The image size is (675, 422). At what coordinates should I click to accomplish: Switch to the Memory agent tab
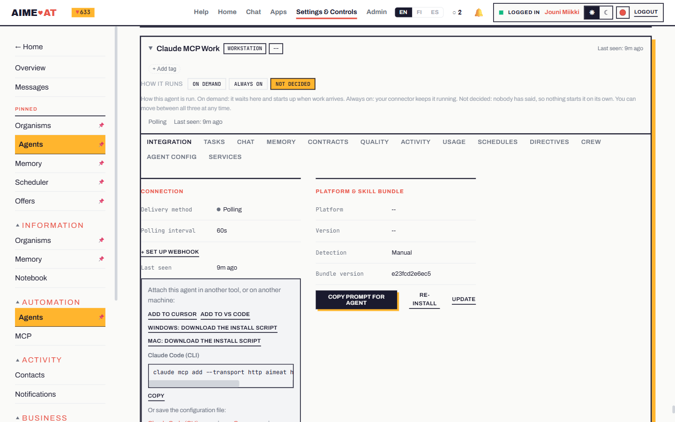coord(281,142)
